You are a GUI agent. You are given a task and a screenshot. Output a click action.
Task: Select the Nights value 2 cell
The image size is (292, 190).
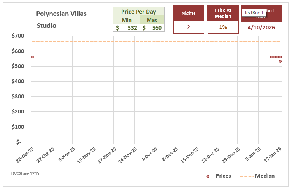click(188, 27)
